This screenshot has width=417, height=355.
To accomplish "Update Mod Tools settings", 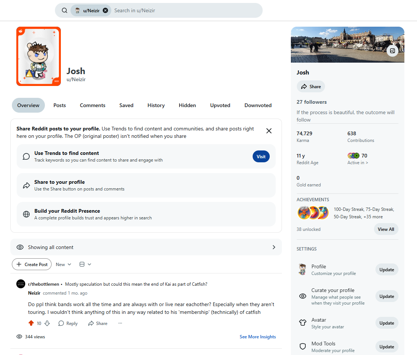I will (387, 347).
